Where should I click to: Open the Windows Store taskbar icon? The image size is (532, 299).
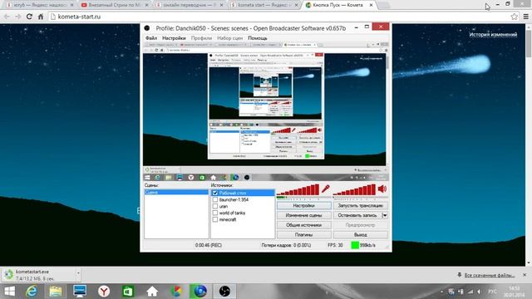click(x=128, y=291)
